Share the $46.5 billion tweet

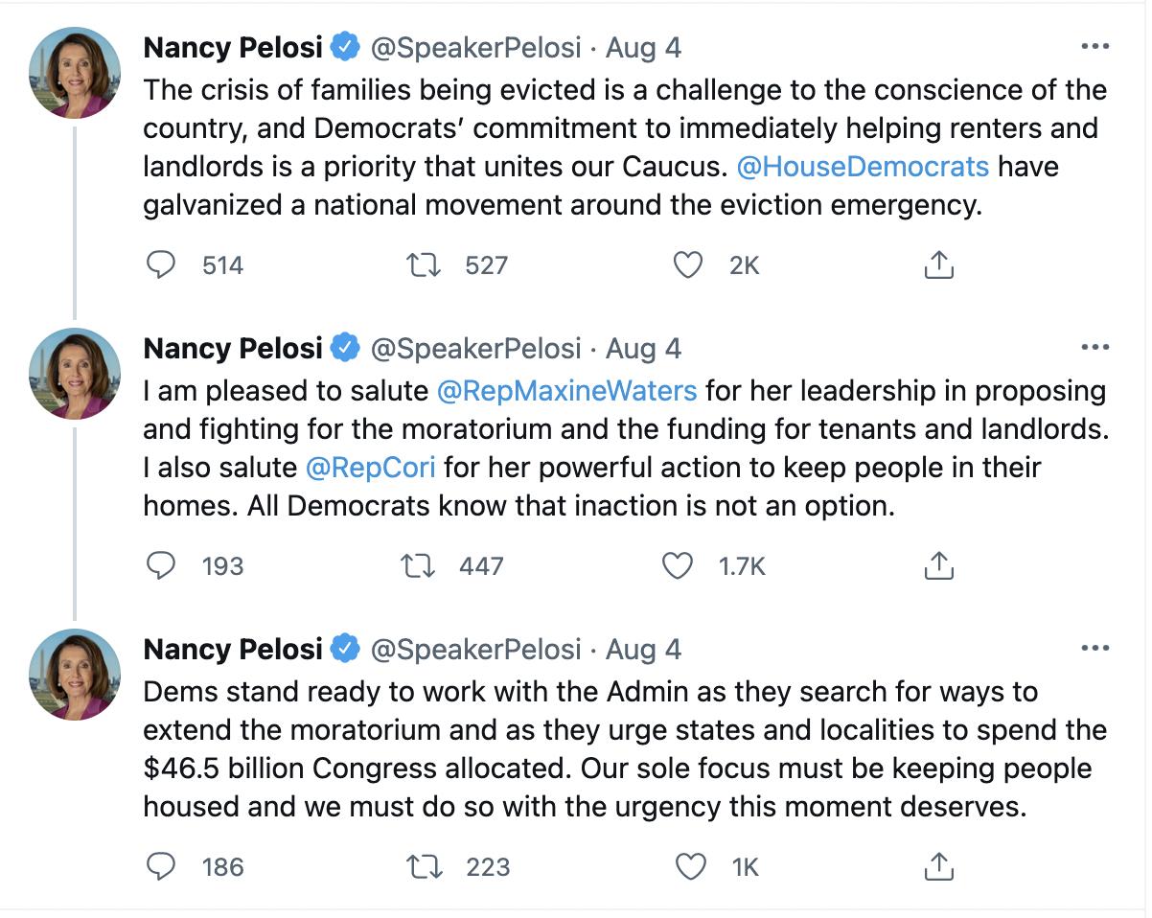(x=938, y=867)
